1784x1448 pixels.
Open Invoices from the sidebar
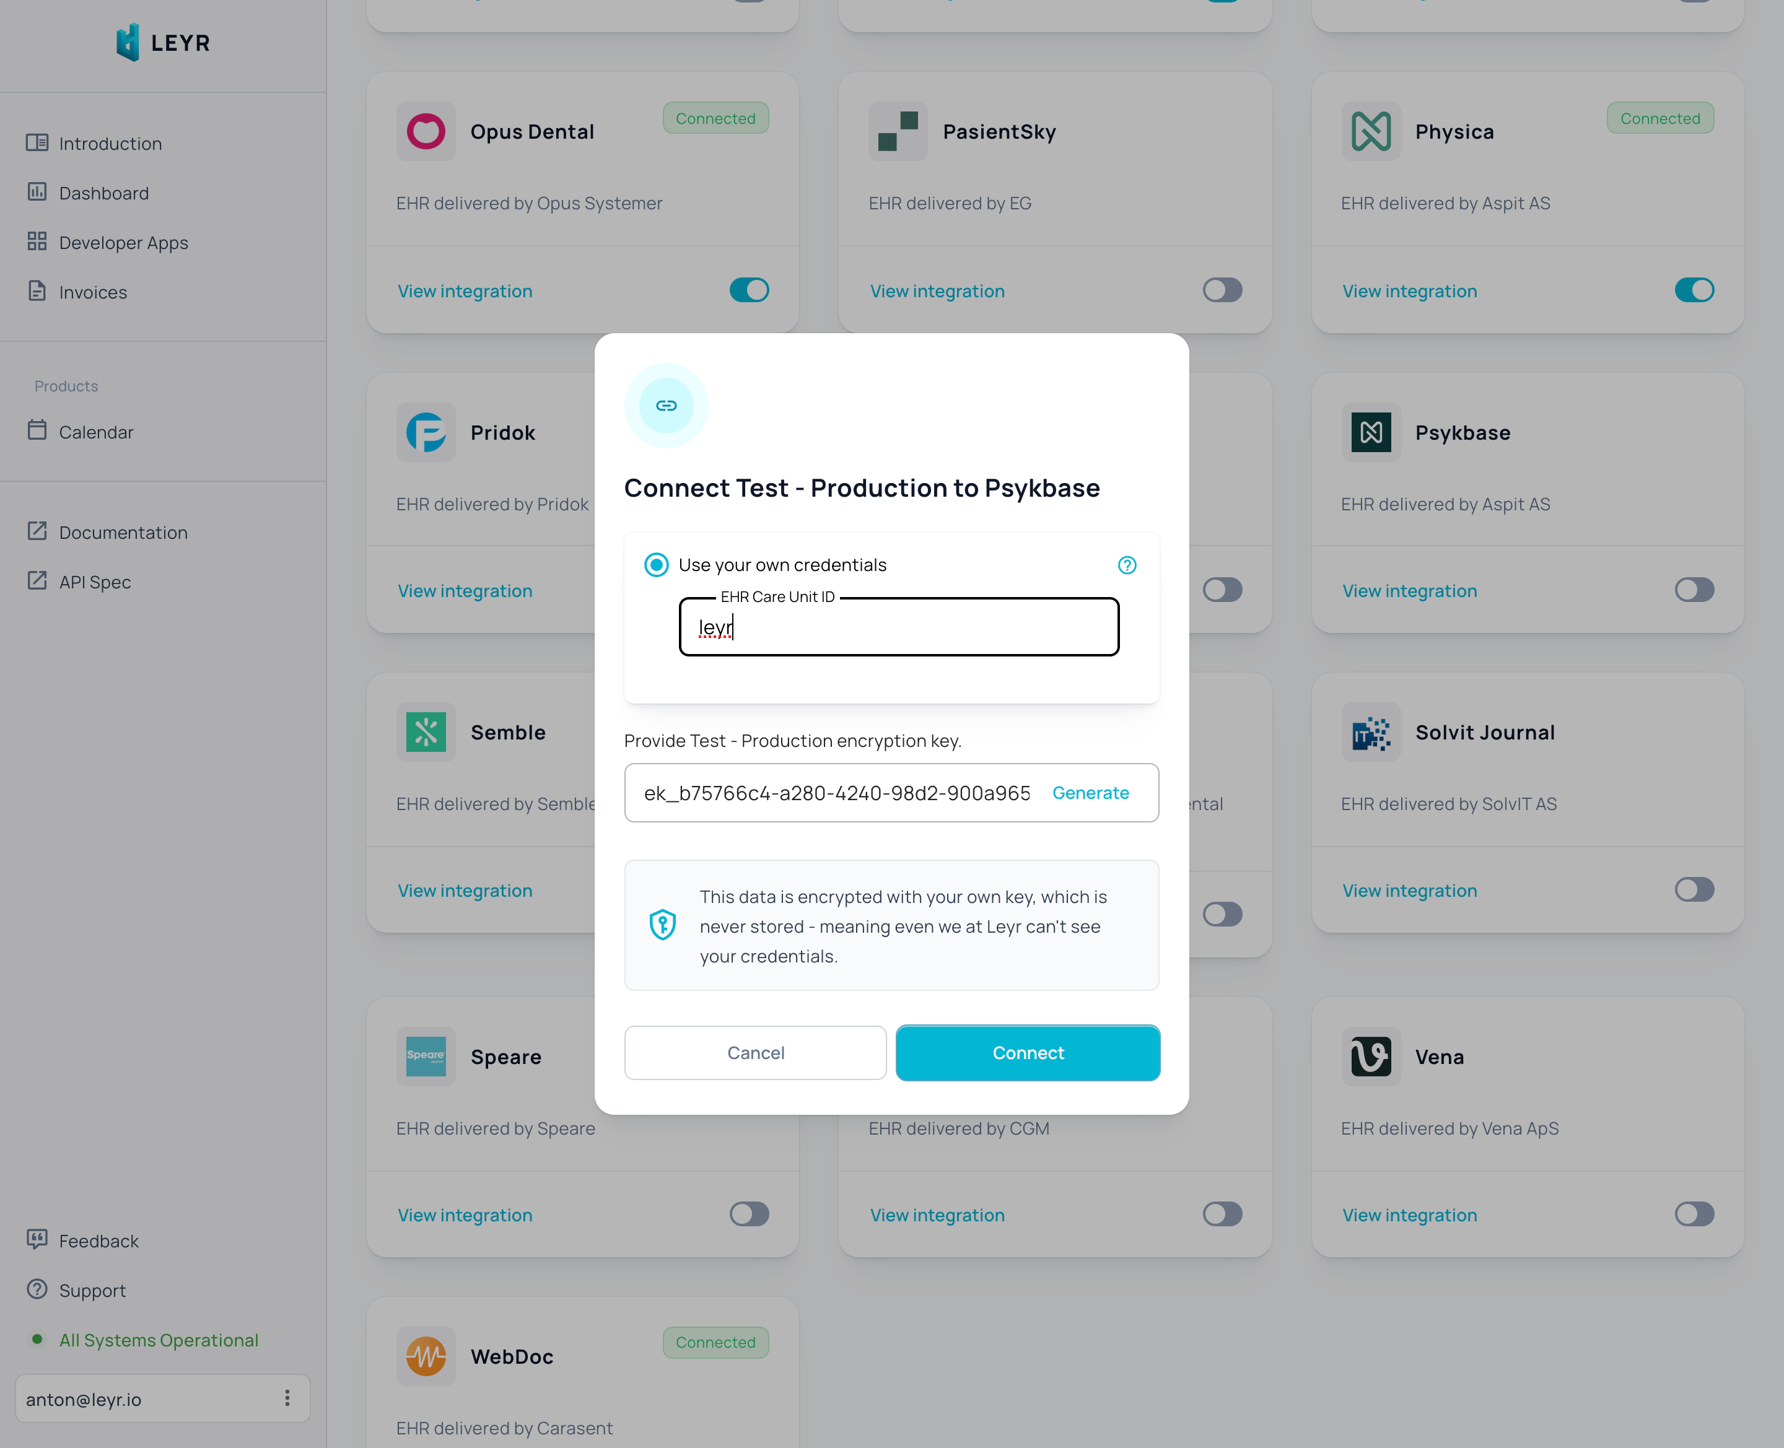coord(92,292)
